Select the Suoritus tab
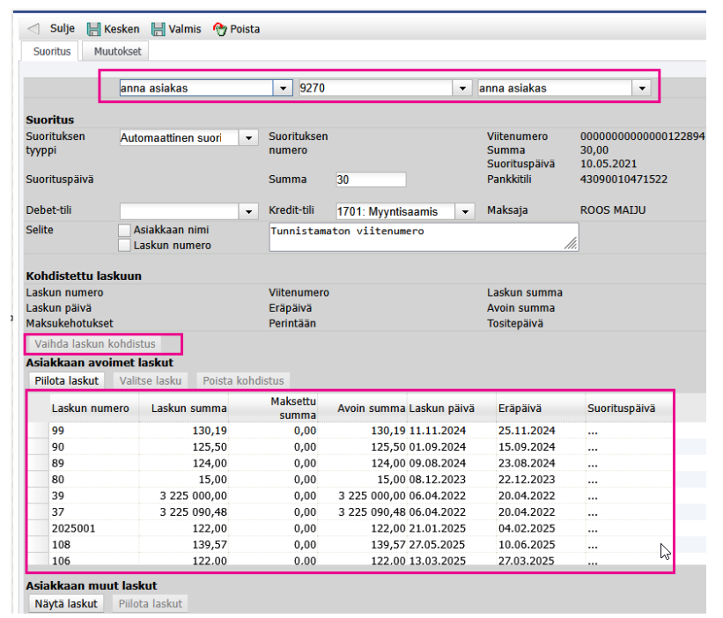Screen dimensions: 723x618 pyautogui.click(x=52, y=51)
